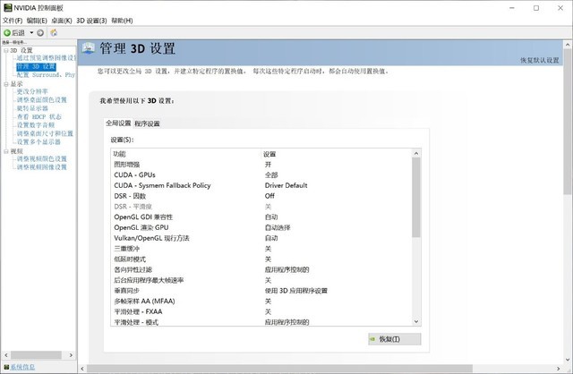Click the green Back arrow icon
The width and height of the screenshot is (573, 374).
pyautogui.click(x=7, y=33)
